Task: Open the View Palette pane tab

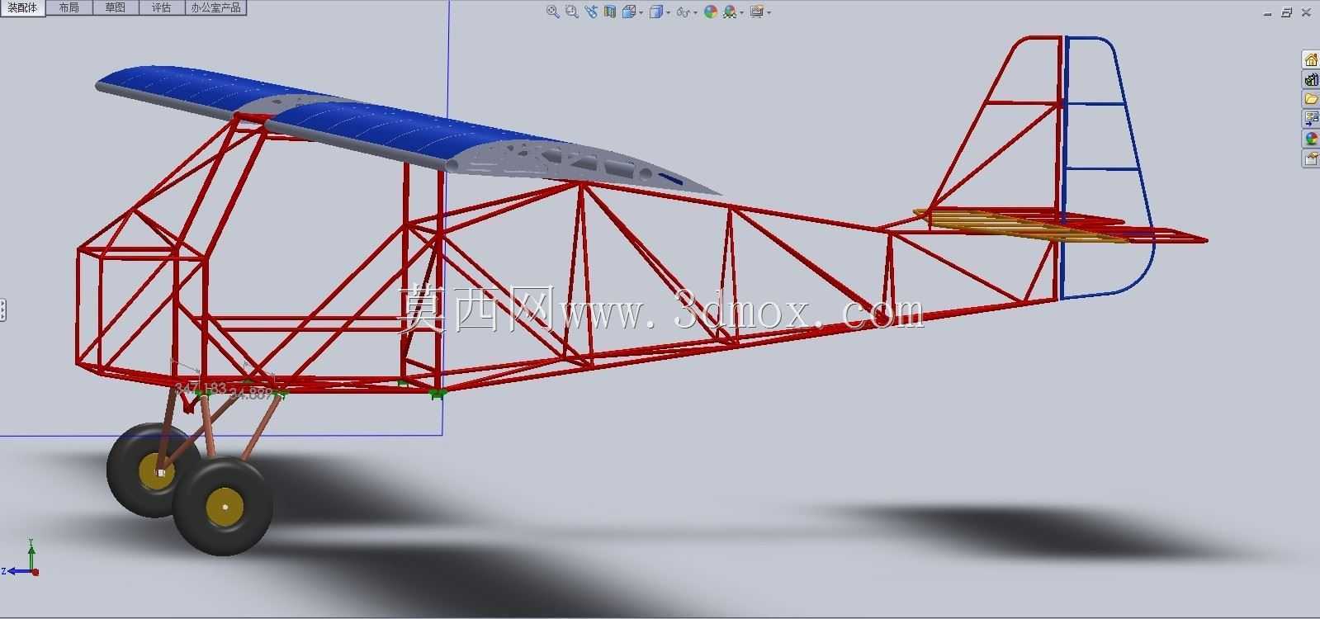Action: 1311,119
